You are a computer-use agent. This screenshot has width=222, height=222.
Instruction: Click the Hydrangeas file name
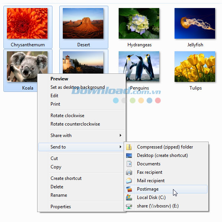[x=139, y=45]
